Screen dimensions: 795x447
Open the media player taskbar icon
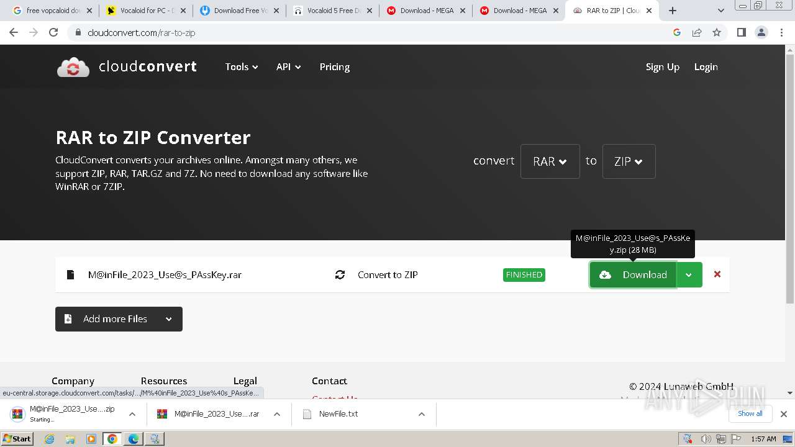tap(91, 439)
